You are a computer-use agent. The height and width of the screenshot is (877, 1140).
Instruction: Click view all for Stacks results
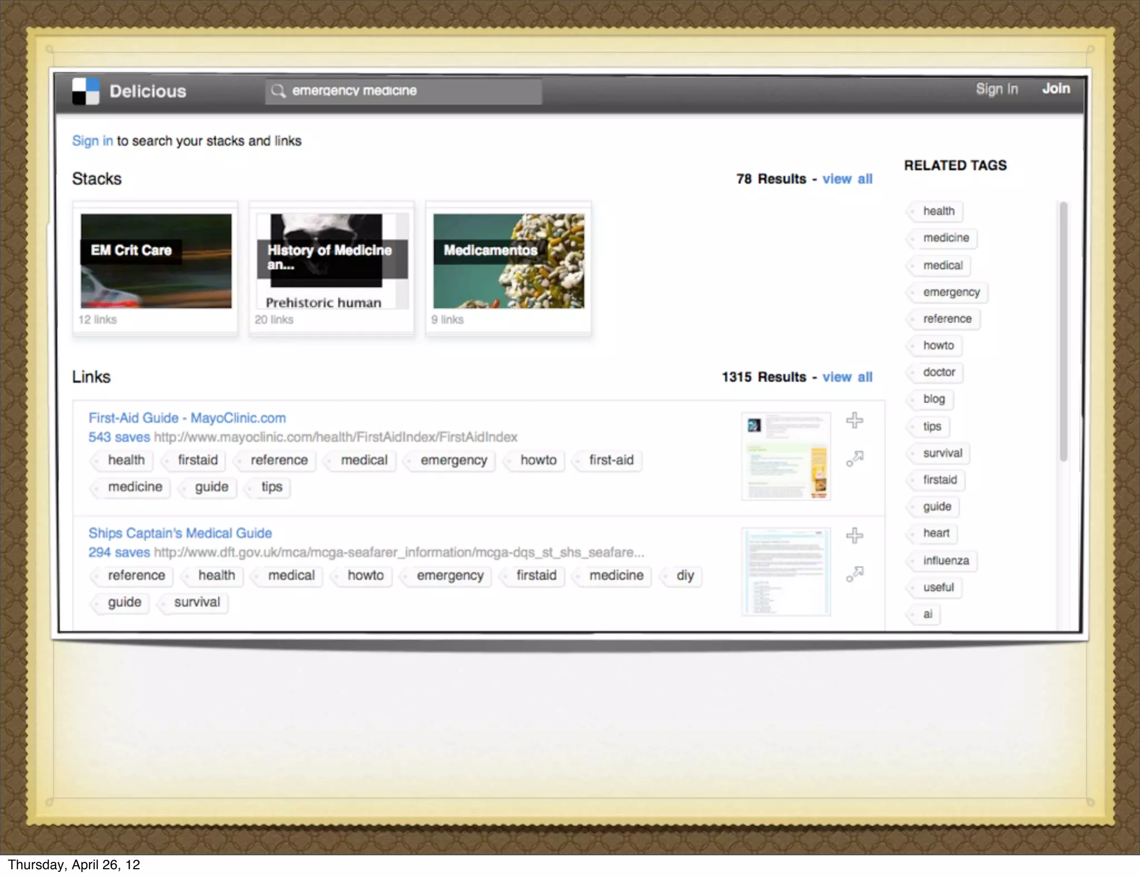point(847,179)
